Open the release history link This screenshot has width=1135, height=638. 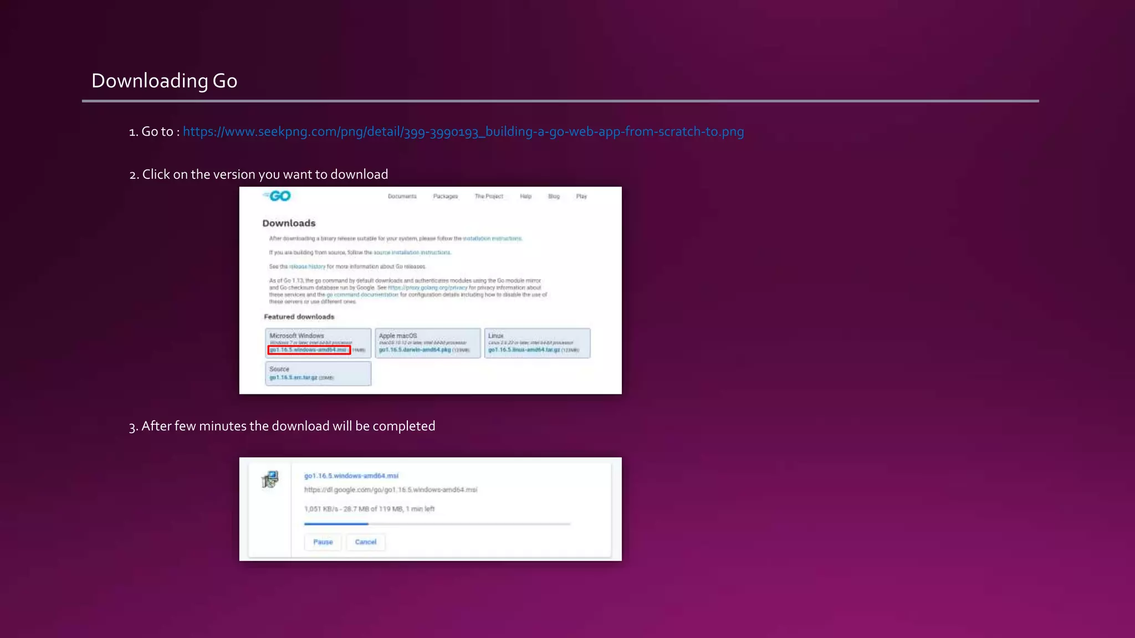[x=307, y=266]
